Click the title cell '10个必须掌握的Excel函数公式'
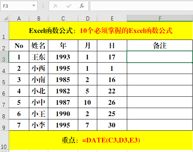This screenshot has height=152, width=193. coord(101,31)
